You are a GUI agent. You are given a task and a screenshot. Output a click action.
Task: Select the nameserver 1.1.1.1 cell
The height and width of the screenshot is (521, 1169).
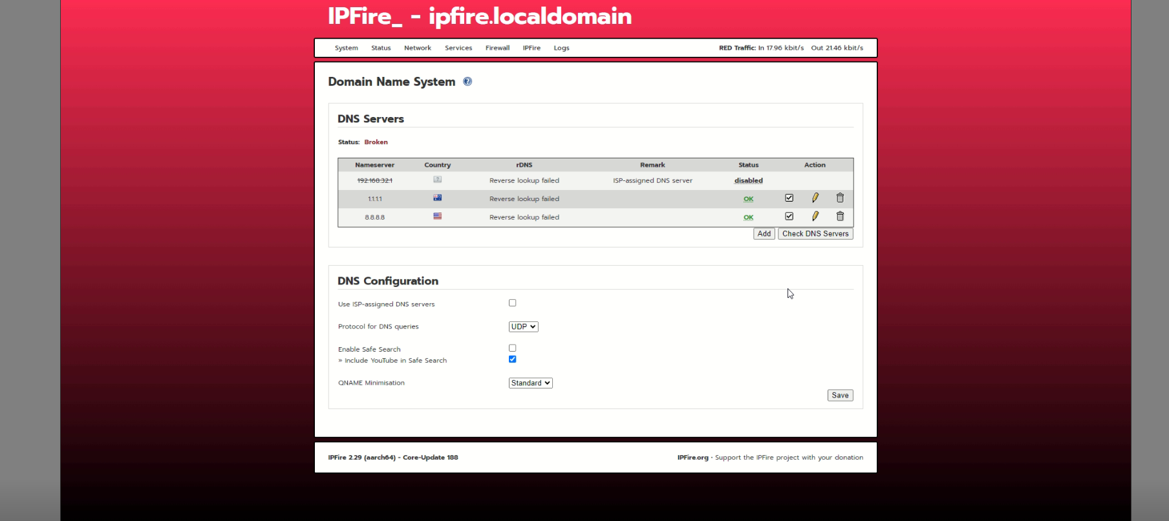tap(375, 199)
